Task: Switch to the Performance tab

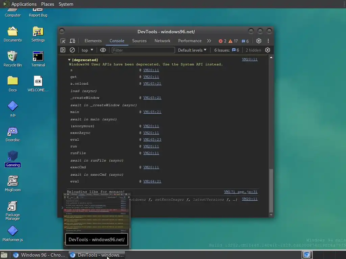Action: (190, 41)
